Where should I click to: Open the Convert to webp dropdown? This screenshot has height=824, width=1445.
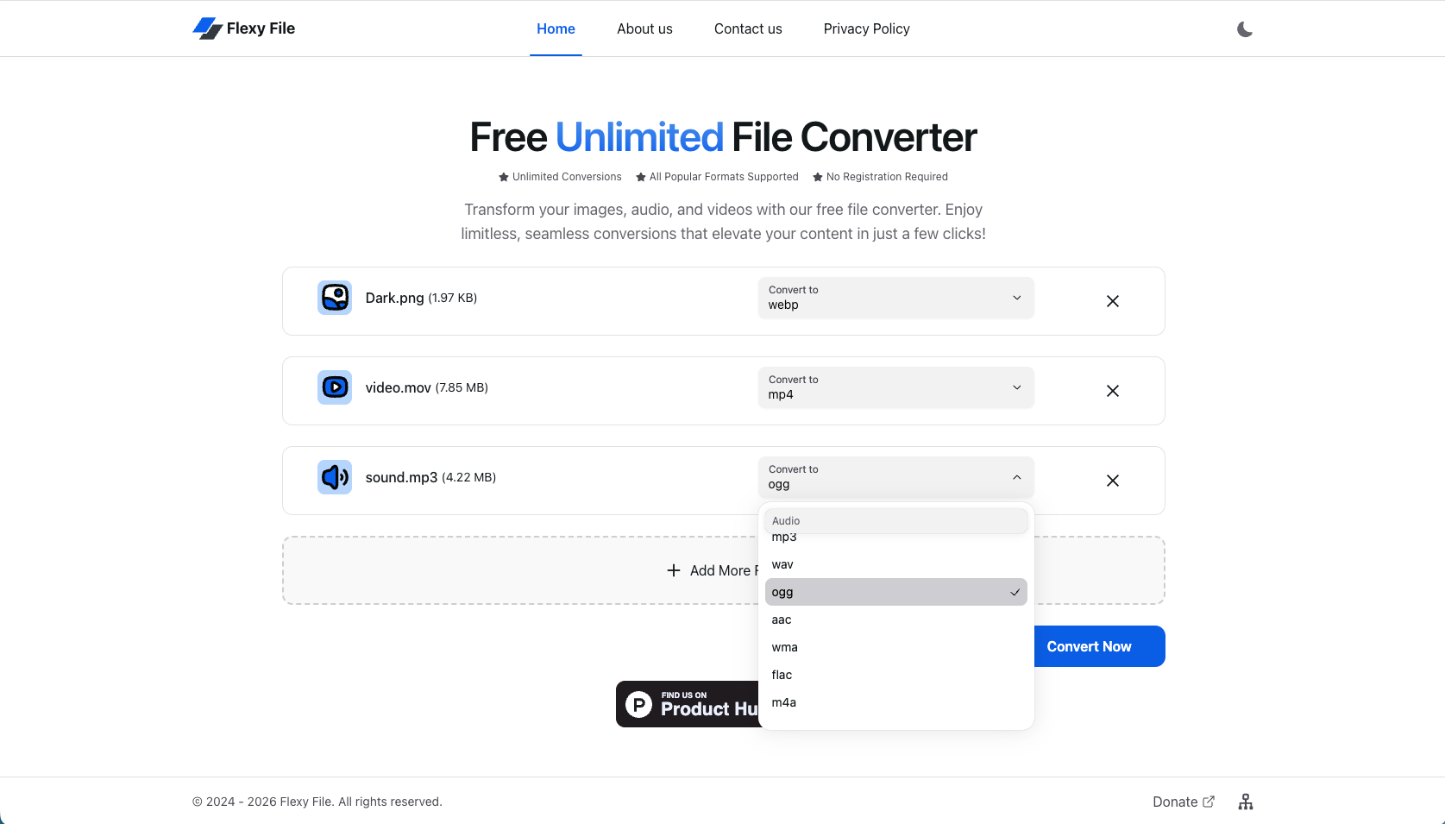895,298
